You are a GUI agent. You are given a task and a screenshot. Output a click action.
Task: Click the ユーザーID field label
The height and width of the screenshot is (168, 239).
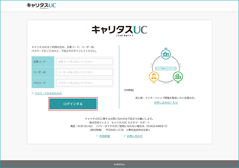pyautogui.click(x=40, y=72)
